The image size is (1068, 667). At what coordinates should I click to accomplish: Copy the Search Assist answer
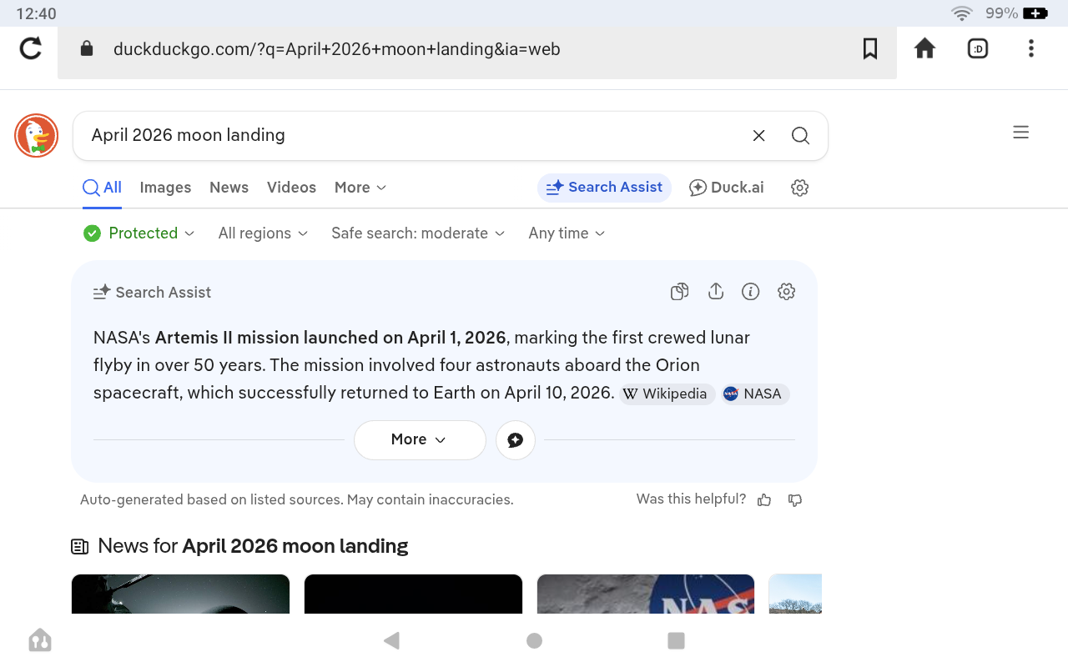tap(680, 292)
